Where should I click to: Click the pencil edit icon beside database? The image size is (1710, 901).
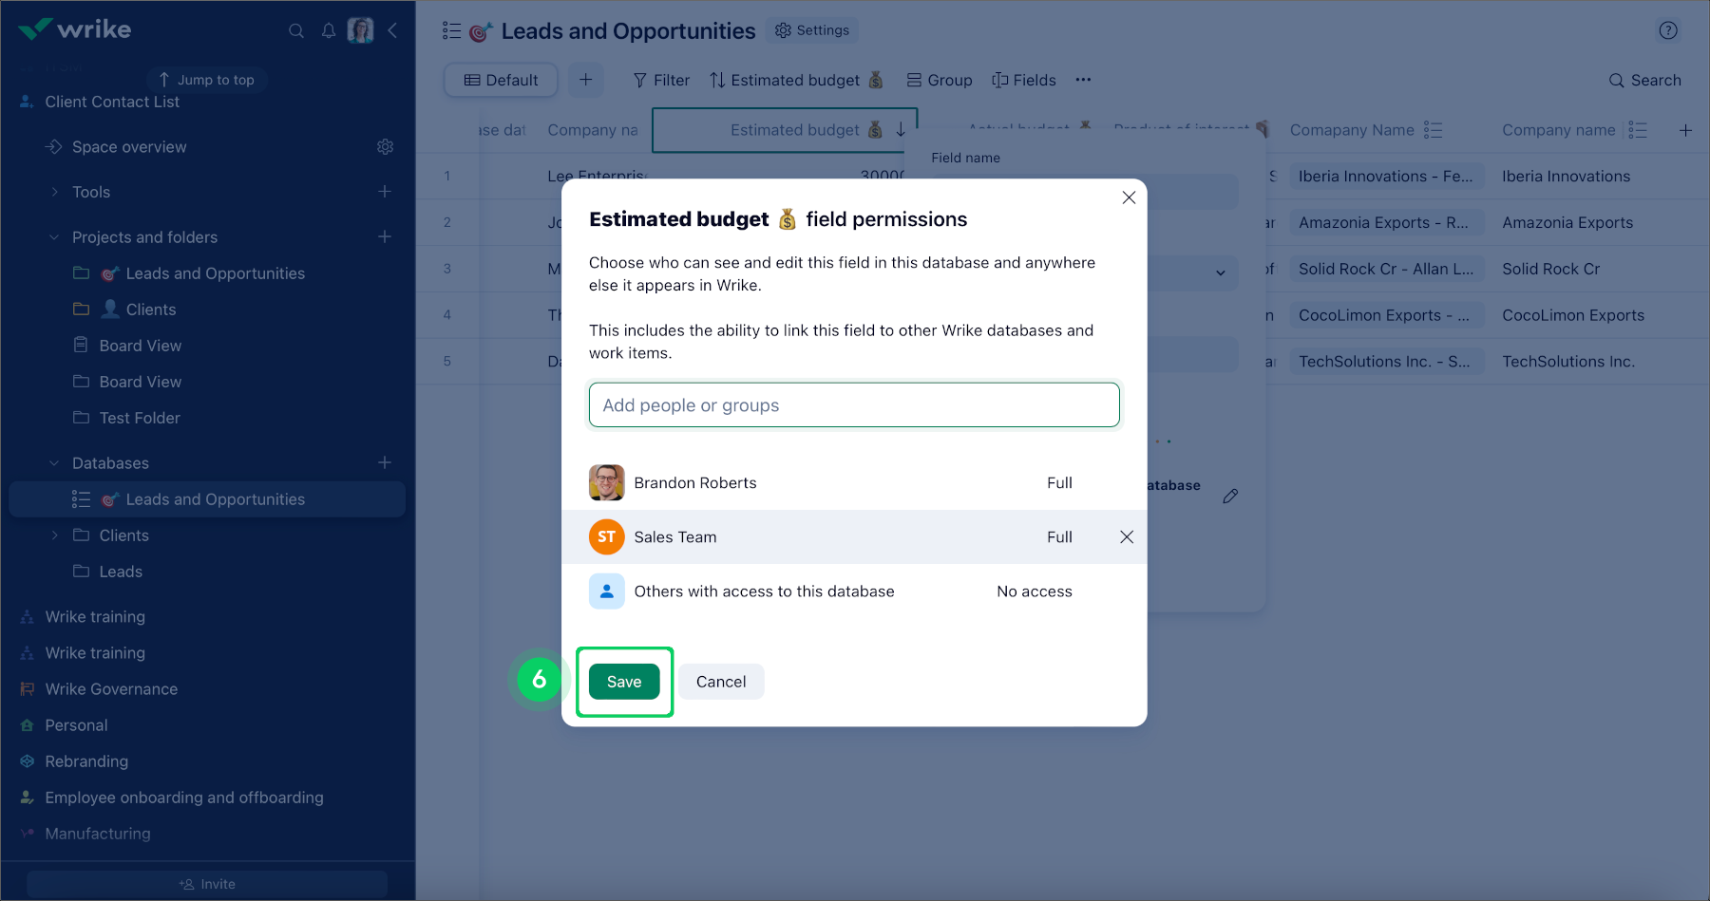[x=1230, y=496]
